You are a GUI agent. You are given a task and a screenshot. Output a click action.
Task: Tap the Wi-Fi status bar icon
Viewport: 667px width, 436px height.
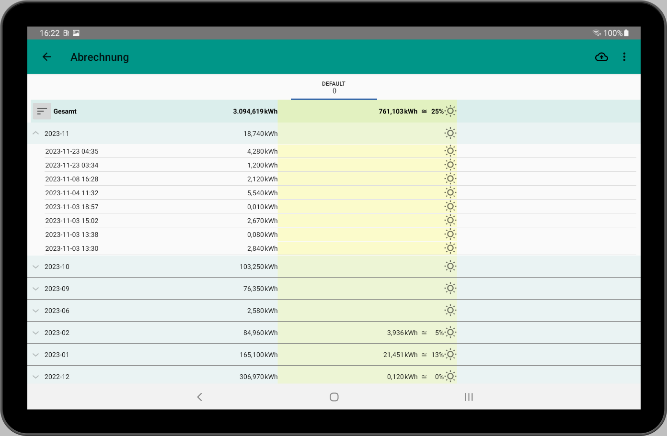click(x=597, y=33)
